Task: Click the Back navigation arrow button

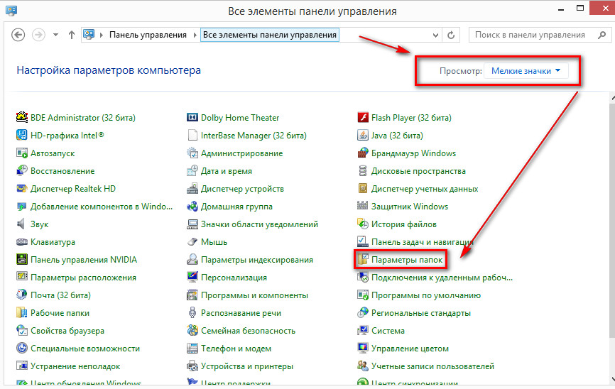Action: [x=18, y=35]
